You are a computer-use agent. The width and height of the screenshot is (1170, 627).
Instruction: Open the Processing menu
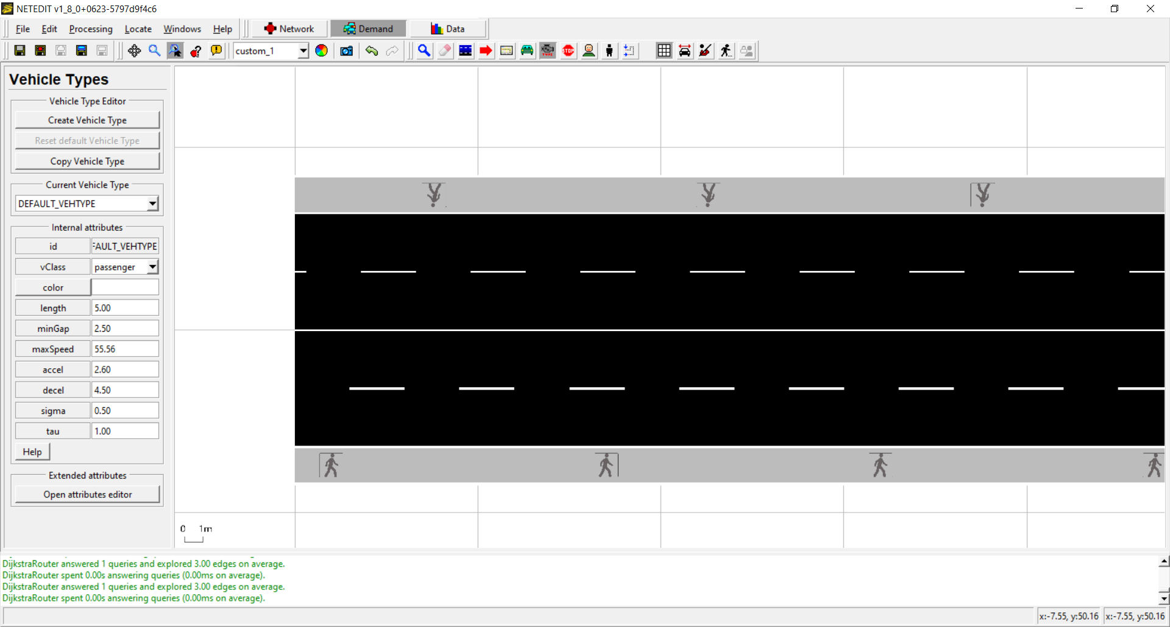(91, 29)
